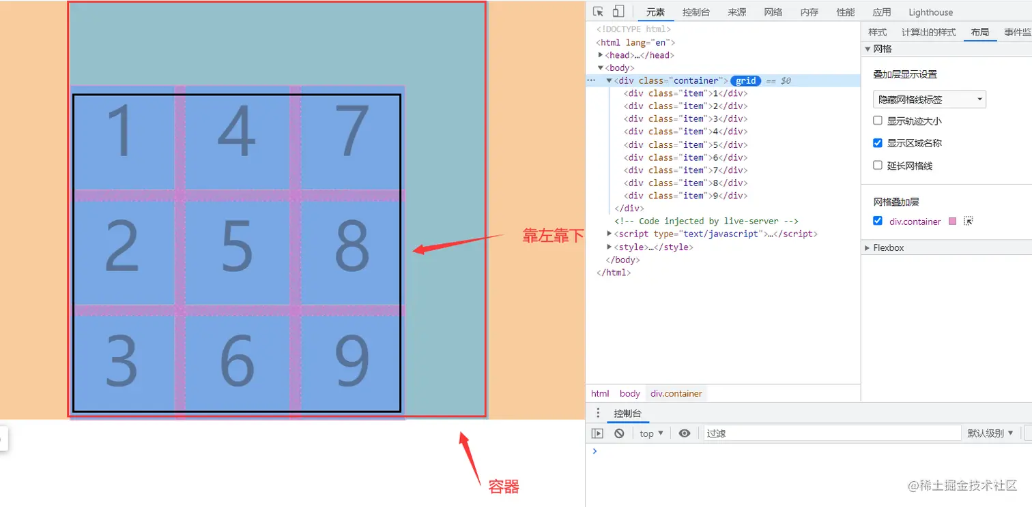
Task: Open the 样式 sidebar tab
Action: (x=878, y=32)
